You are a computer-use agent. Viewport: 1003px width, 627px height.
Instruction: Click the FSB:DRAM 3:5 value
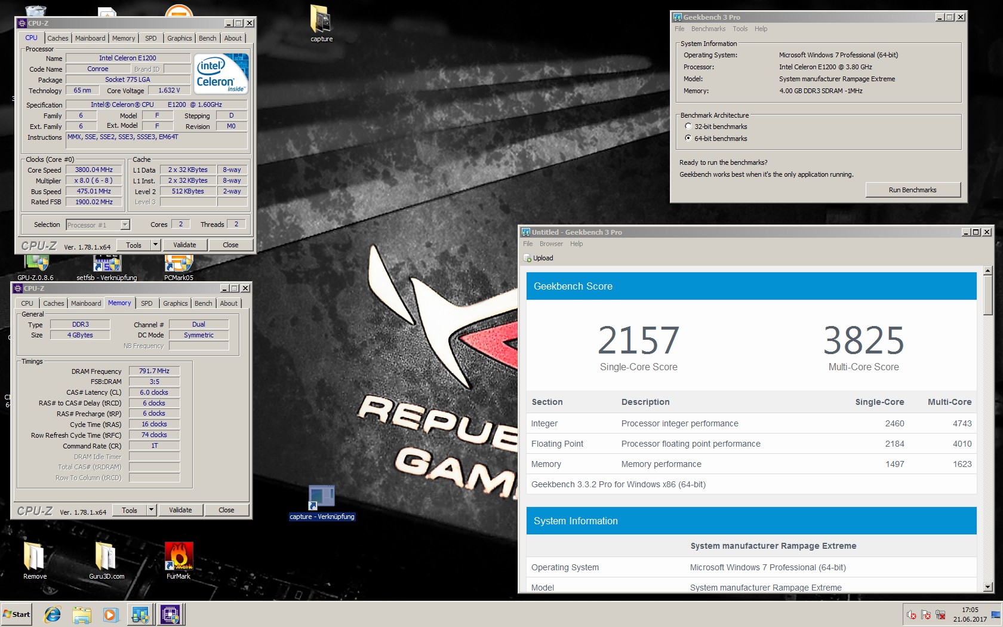(x=154, y=382)
